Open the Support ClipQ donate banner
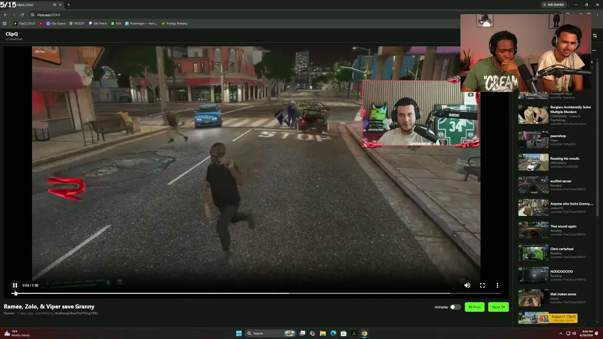This screenshot has height=339, width=603. [558, 317]
